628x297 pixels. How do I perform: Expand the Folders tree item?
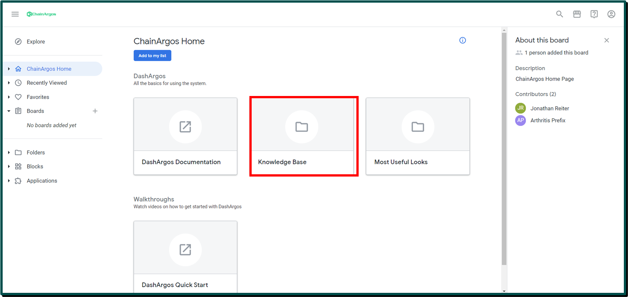coord(9,152)
